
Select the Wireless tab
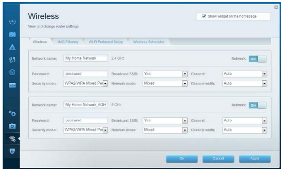click(40, 42)
